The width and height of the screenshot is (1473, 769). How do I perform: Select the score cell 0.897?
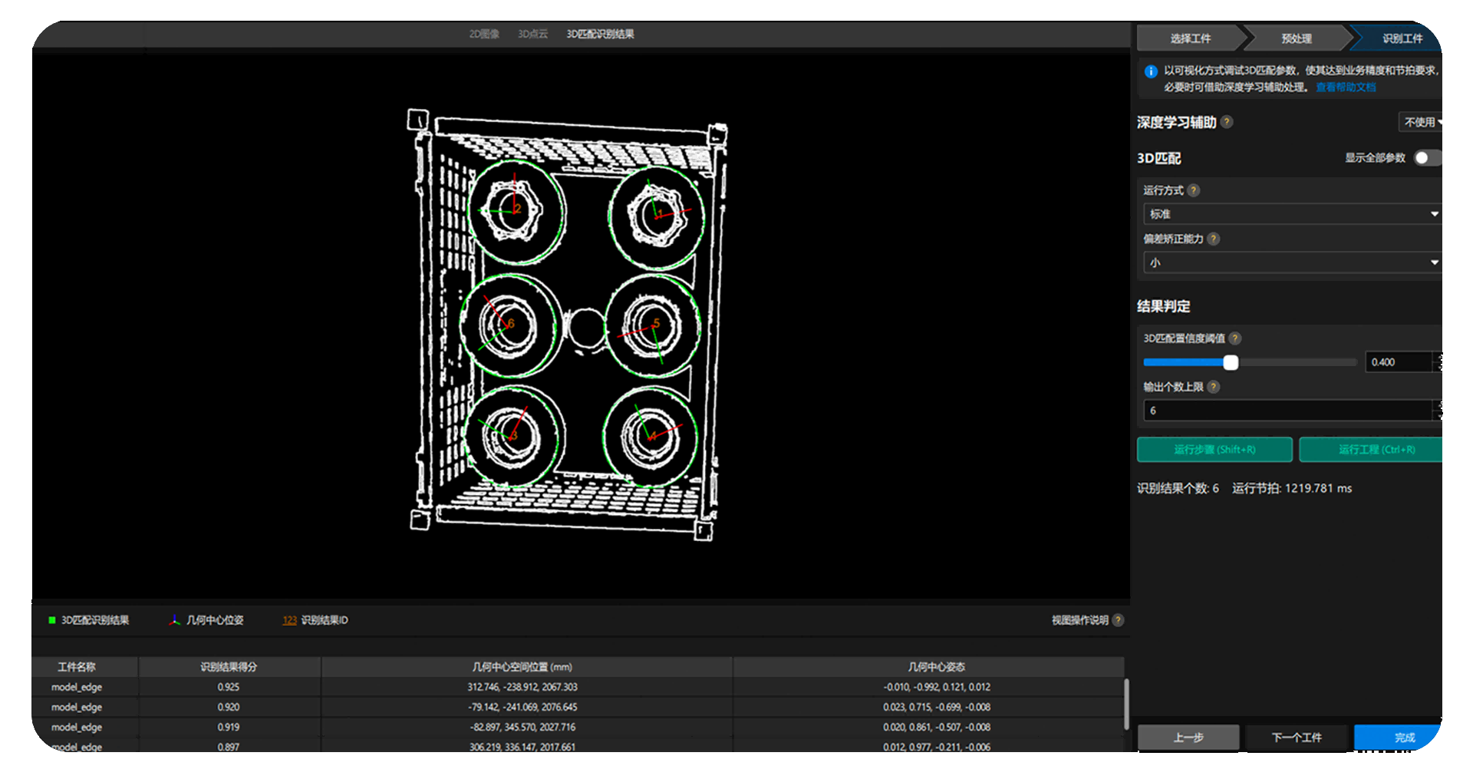[229, 747]
